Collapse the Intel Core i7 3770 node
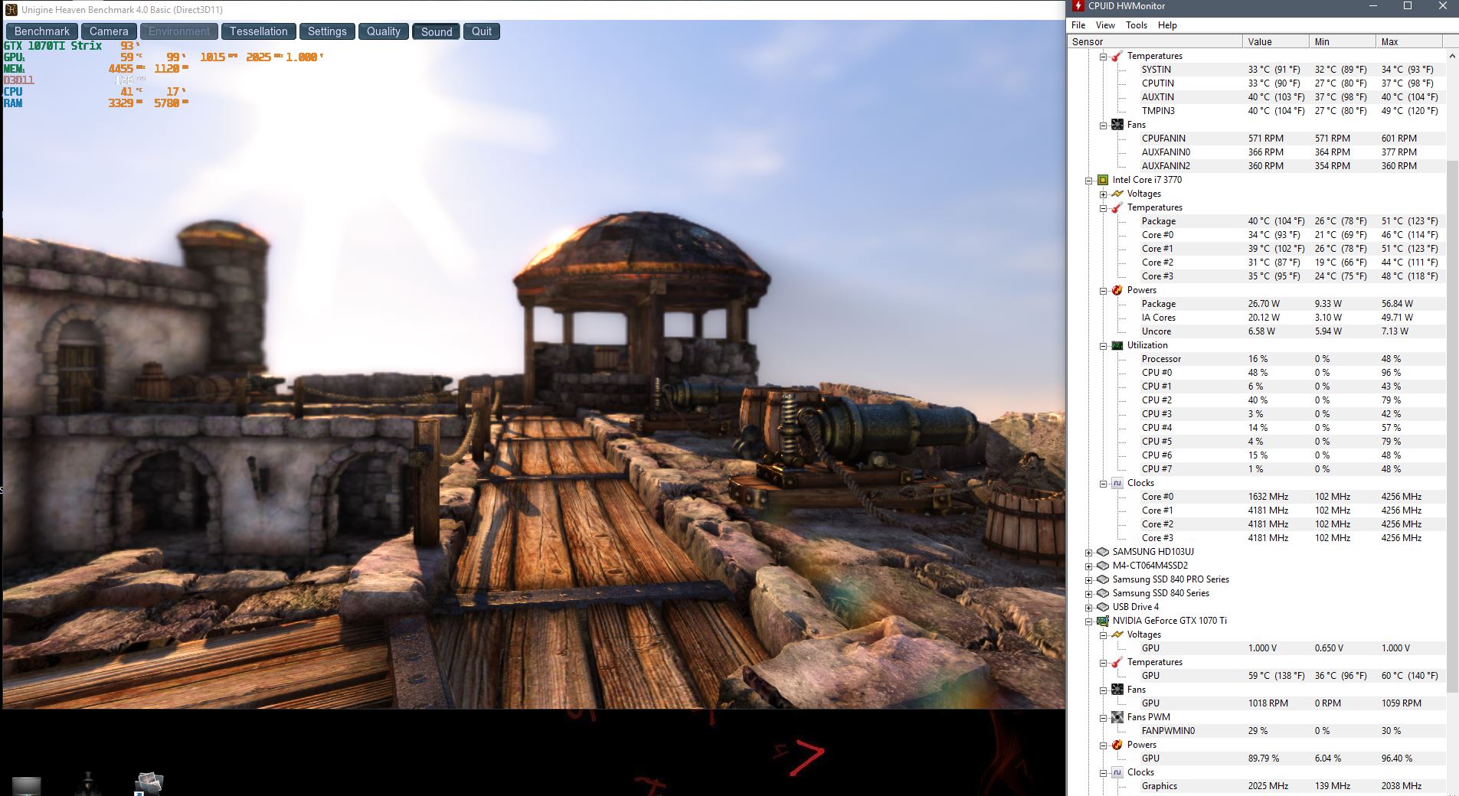Image resolution: width=1459 pixels, height=796 pixels. click(1088, 181)
